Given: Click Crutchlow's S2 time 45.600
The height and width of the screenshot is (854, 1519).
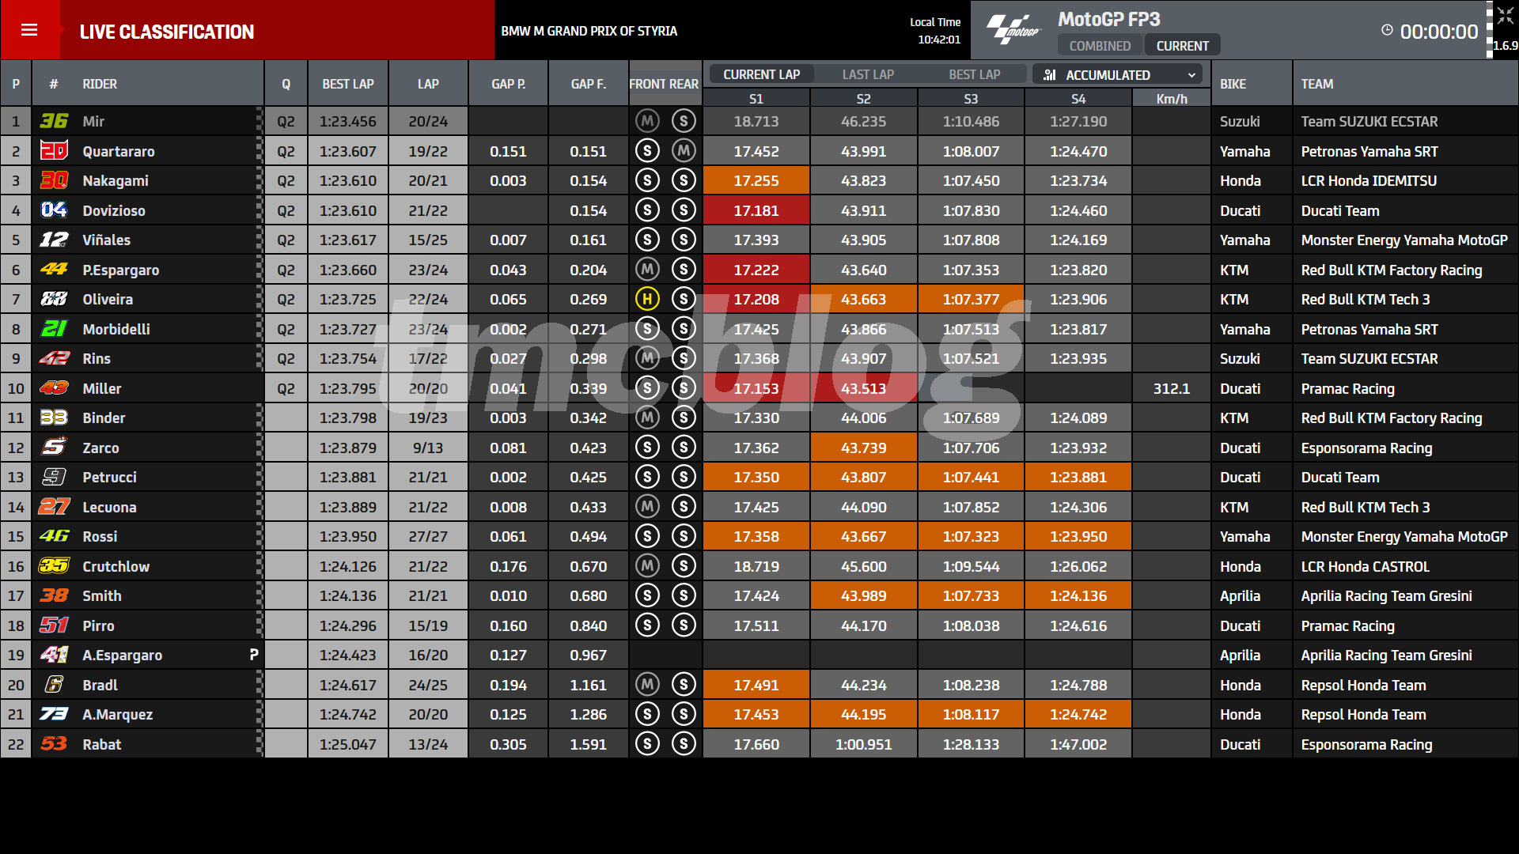Looking at the screenshot, I should point(863,566).
